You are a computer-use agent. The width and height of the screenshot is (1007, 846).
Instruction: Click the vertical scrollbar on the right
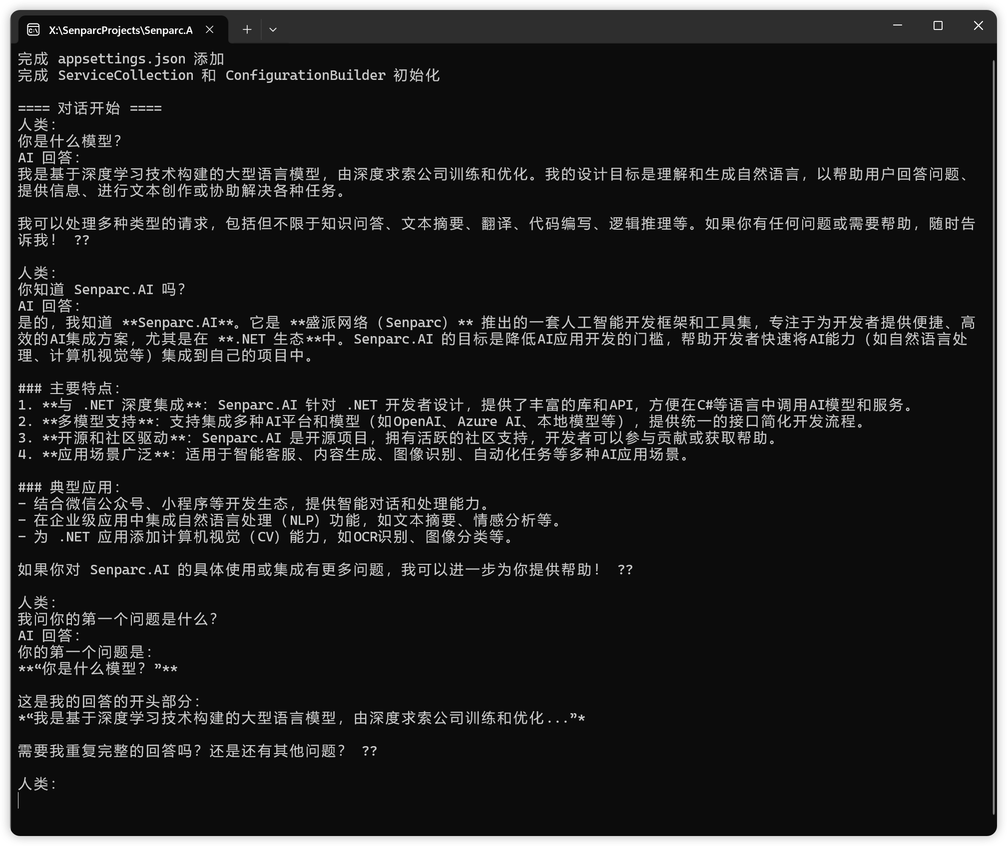pos(994,434)
